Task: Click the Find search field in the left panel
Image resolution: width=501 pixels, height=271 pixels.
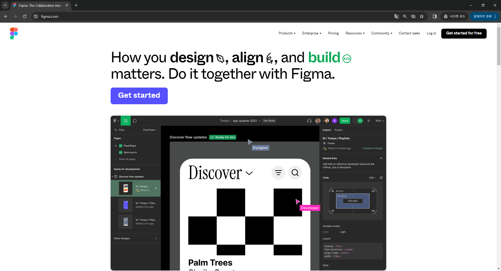Action: tap(122, 130)
